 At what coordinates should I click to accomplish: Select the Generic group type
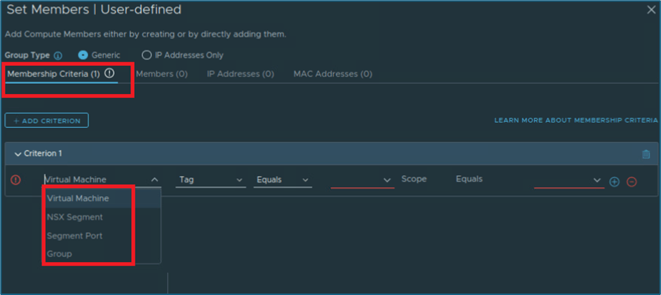[83, 55]
